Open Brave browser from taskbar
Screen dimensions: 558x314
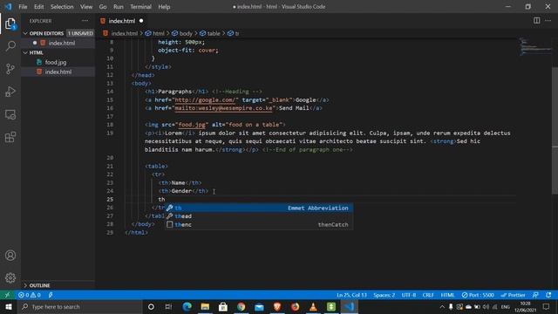click(x=277, y=306)
